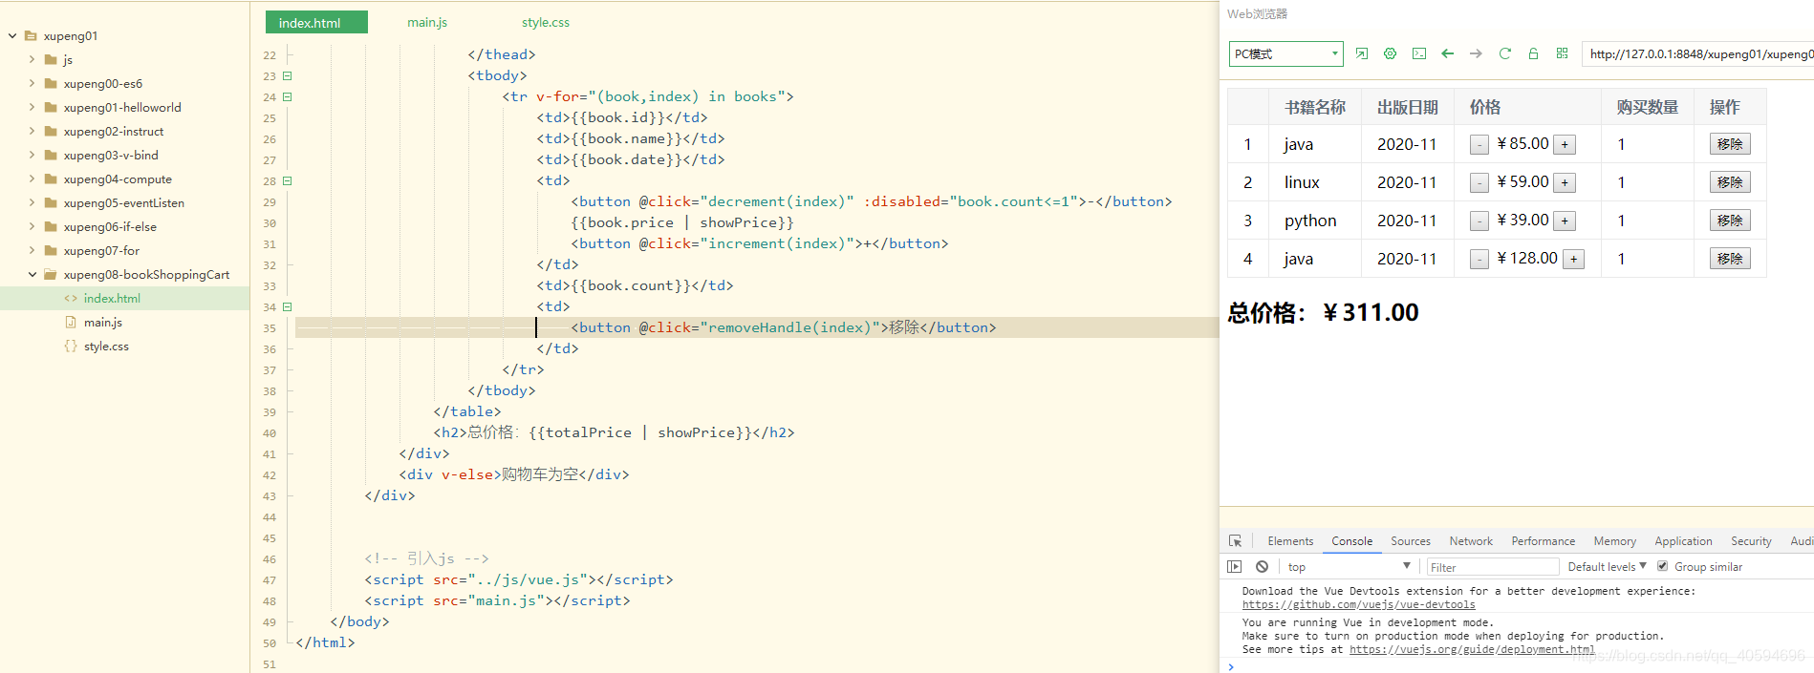Go back with the left arrow

[x=1448, y=53]
